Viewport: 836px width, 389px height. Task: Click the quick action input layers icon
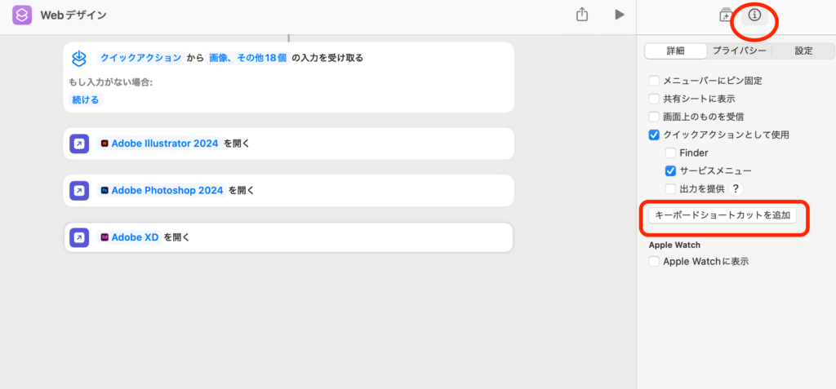pos(79,58)
